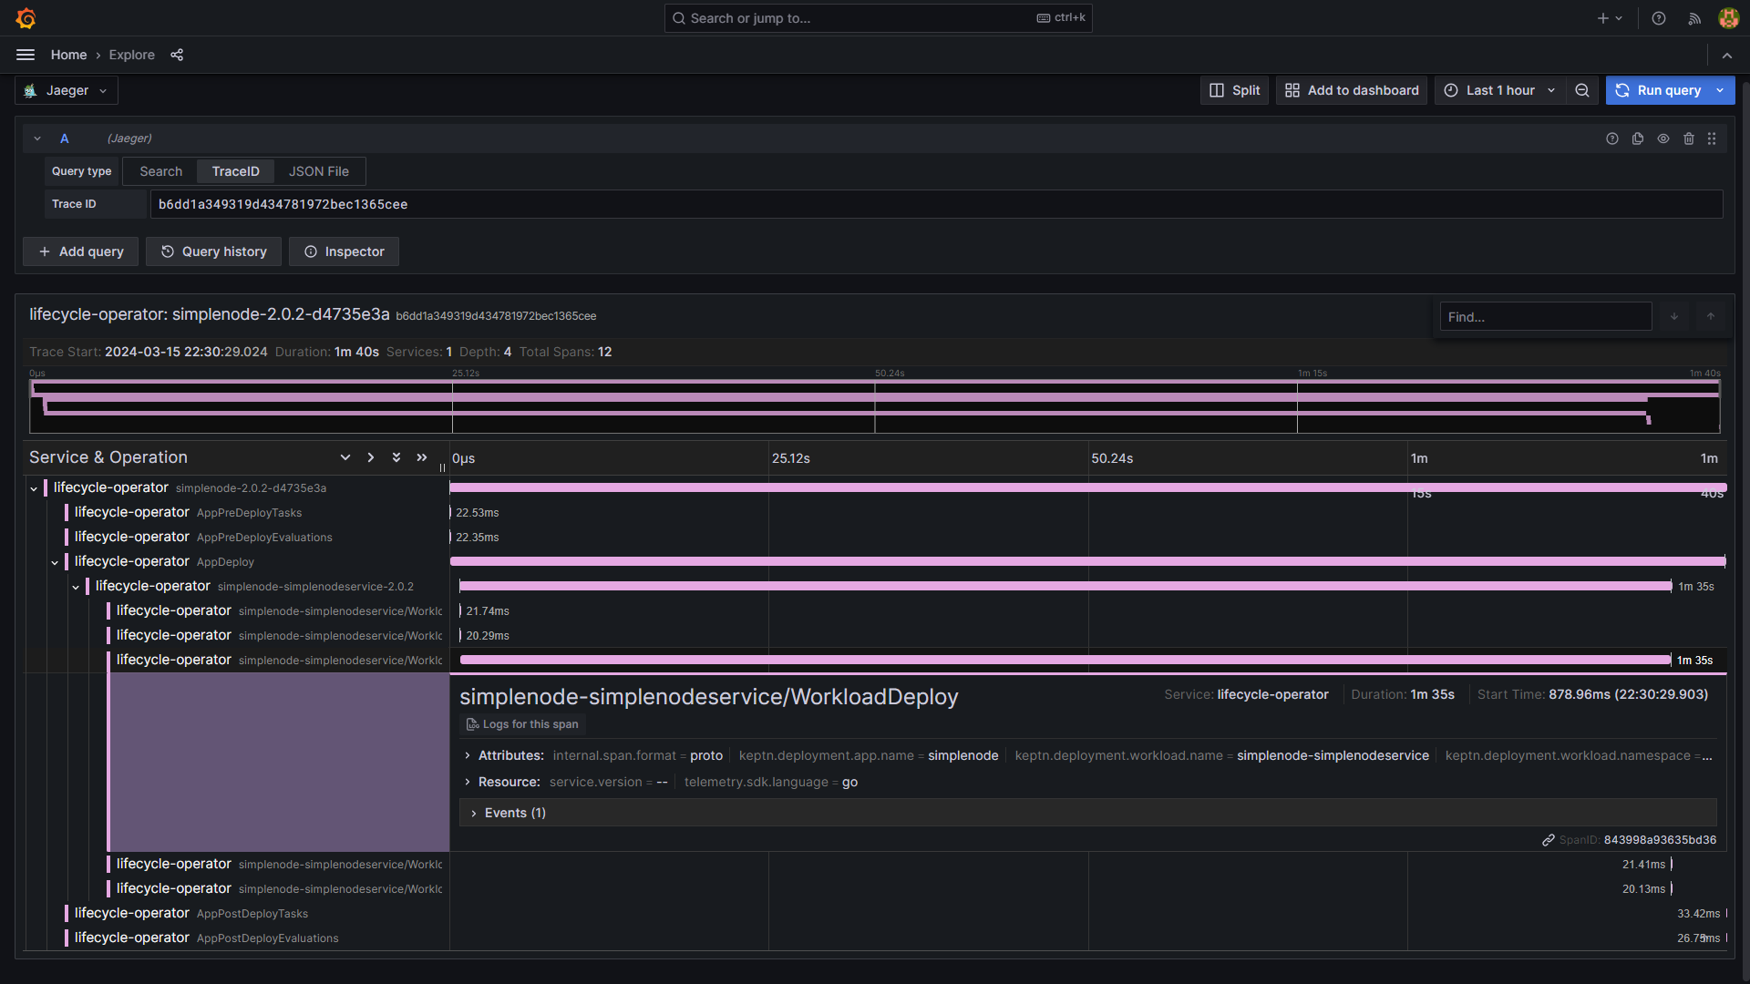Toggle query A visibility eye icon
The width and height of the screenshot is (1750, 984).
point(1663,138)
